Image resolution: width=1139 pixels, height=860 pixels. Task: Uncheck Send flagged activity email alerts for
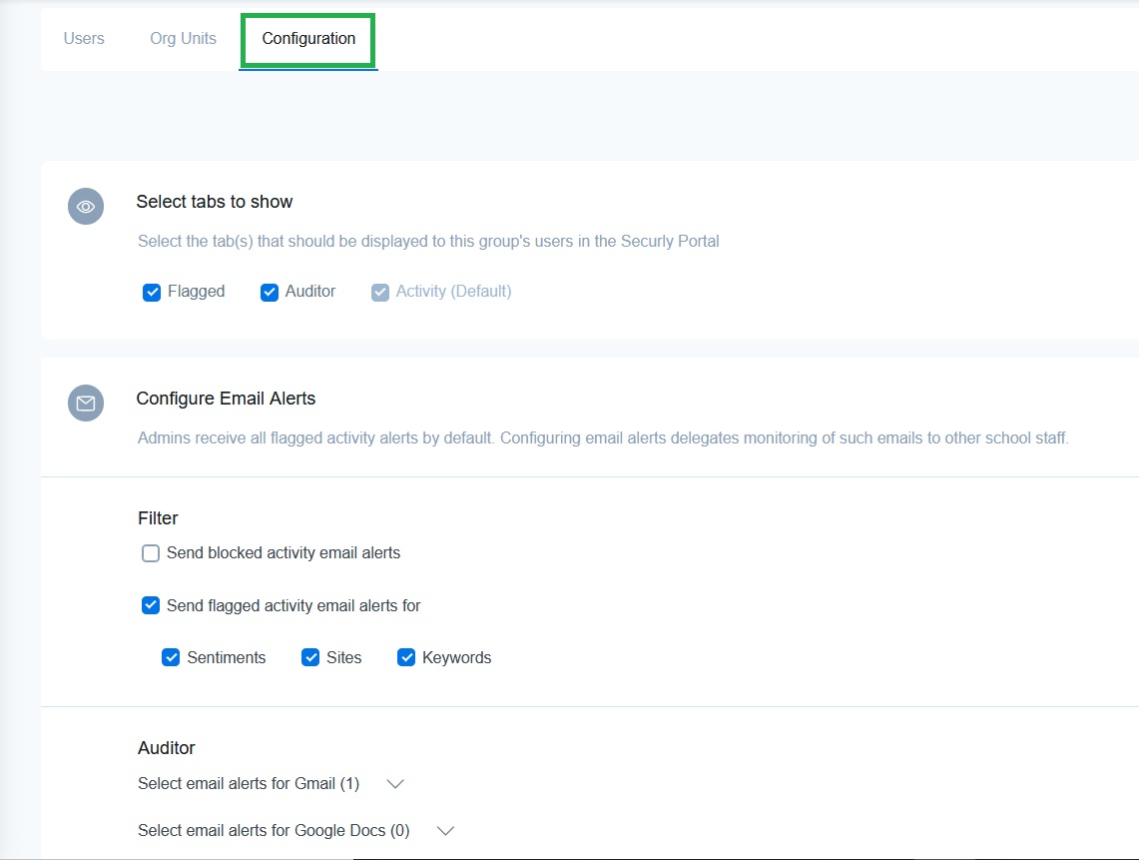pyautogui.click(x=151, y=605)
